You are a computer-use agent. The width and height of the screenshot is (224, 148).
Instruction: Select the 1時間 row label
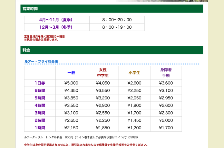[x=40, y=128]
